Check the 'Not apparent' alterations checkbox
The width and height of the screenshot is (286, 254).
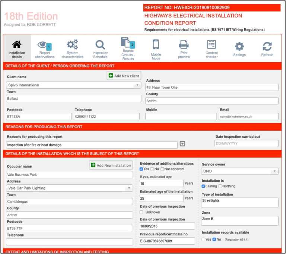pyautogui.click(x=162, y=169)
